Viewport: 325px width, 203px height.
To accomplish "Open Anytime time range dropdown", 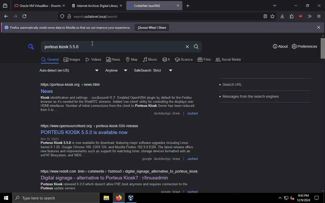I will 116,70.
